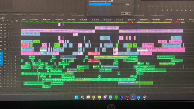Toggle track V4 output eye
The image size is (194, 109).
pos(9,42)
